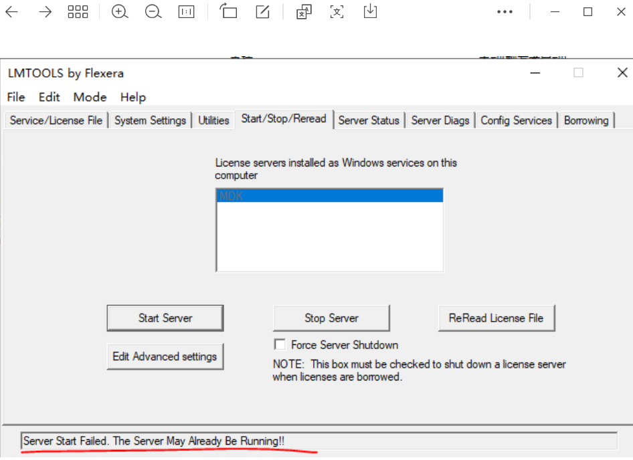Click the ReRead License File button
633x460 pixels.
pos(496,318)
